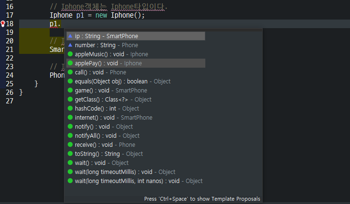Pick the applePay() method proposal
The height and width of the screenshot is (204, 350).
136,63
